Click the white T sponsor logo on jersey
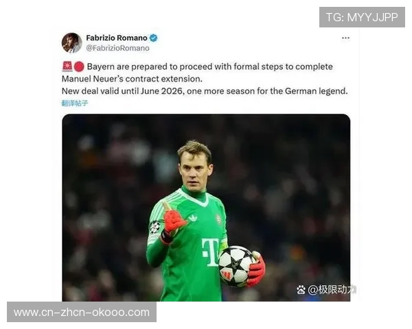 pyautogui.click(x=210, y=252)
